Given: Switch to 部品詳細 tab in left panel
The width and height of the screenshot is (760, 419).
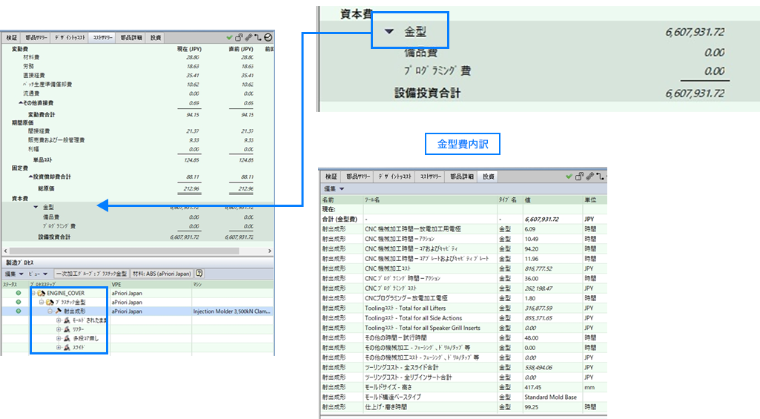Looking at the screenshot, I should click(131, 36).
